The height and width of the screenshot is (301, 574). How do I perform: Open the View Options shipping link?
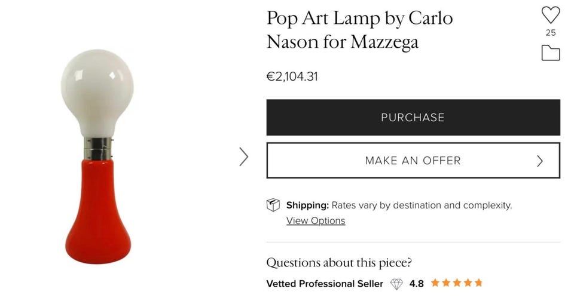coord(316,221)
